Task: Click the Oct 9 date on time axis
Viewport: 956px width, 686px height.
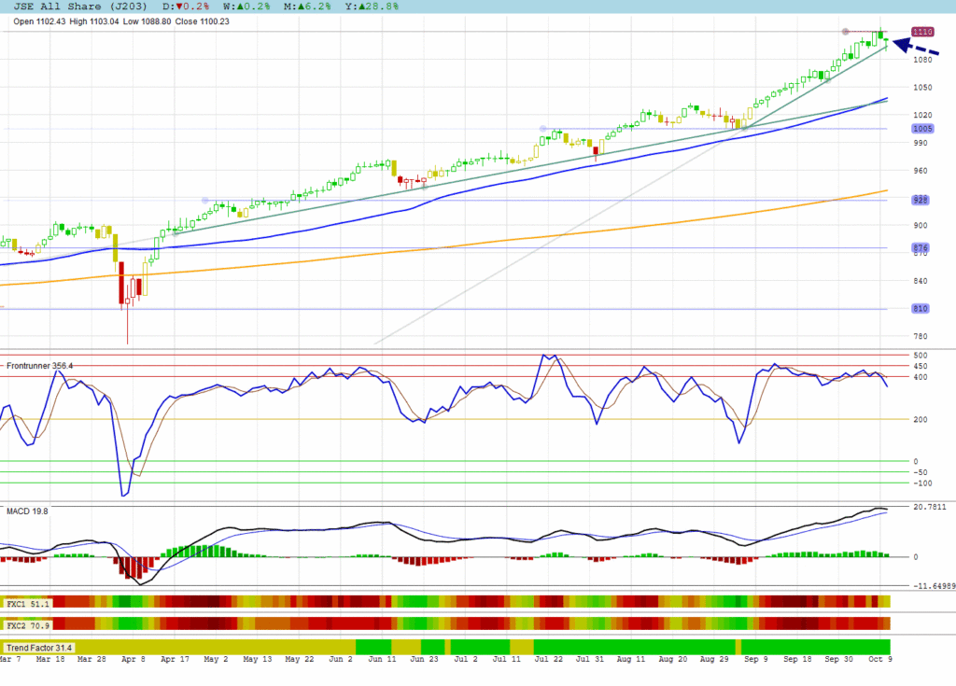Action: [x=878, y=659]
